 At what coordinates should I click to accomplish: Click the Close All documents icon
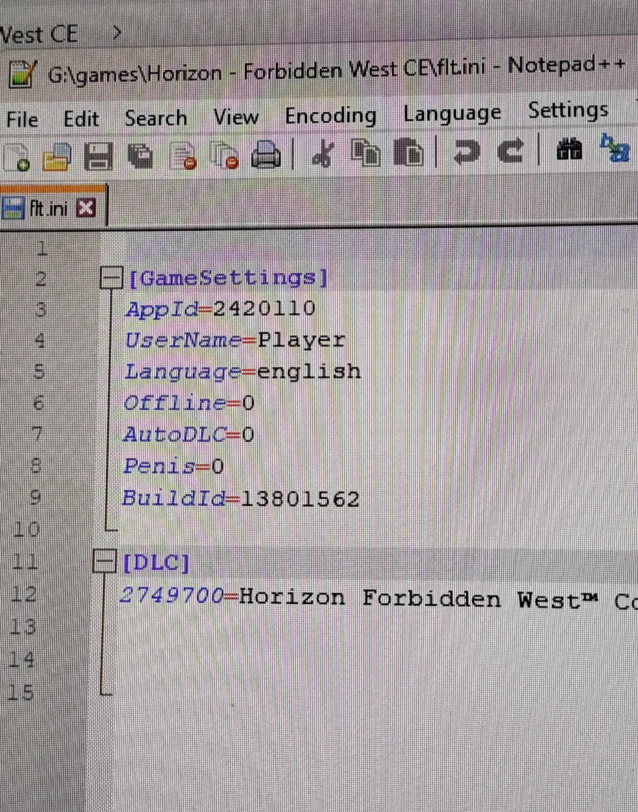pos(225,156)
